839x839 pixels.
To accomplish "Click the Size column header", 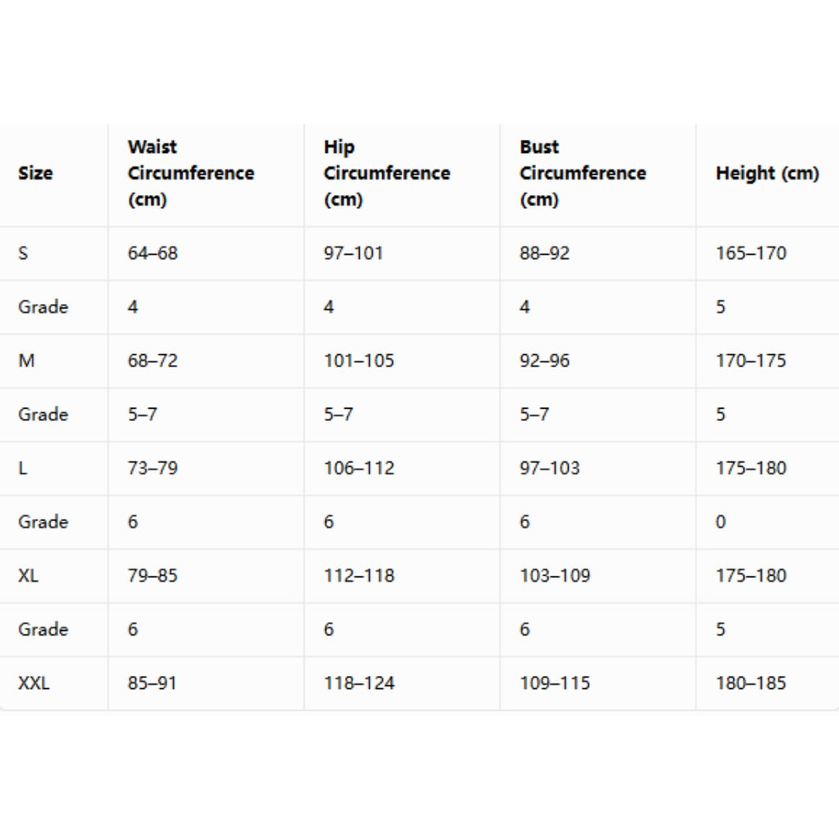I will (35, 173).
